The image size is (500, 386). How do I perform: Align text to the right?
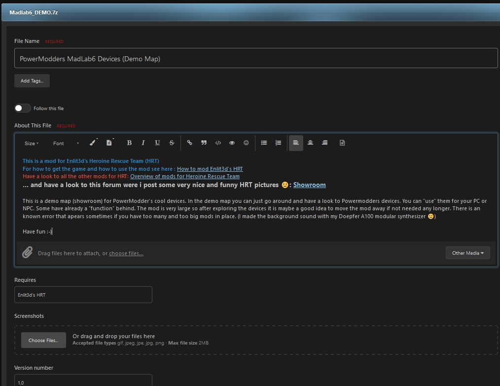[x=324, y=143]
